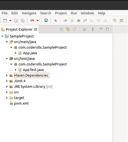Open the dropdown arrow next to the New icon
Viewport: 128px width, 142px height.
click(11, 21)
